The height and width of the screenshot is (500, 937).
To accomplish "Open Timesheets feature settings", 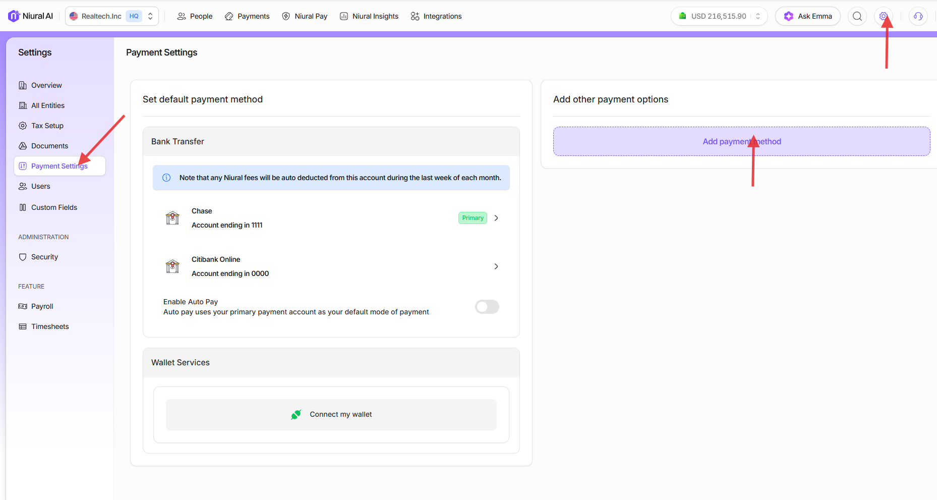I will [60, 326].
